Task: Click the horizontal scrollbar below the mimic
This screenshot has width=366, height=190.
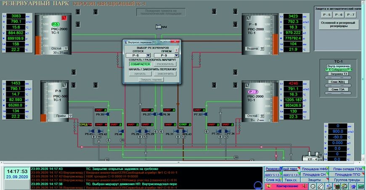Action: (182, 162)
